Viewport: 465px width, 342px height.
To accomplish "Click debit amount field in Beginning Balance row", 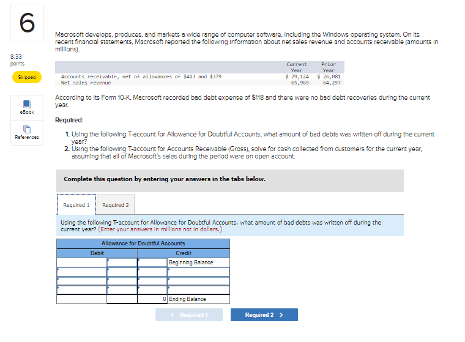I will point(122,262).
